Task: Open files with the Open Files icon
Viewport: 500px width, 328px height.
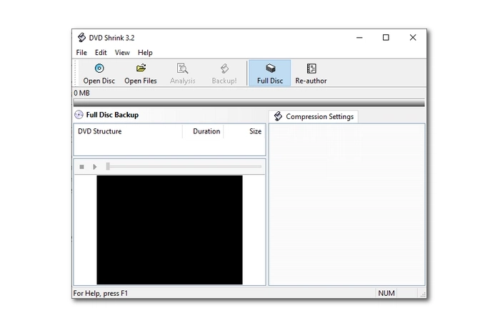Action: [x=141, y=73]
